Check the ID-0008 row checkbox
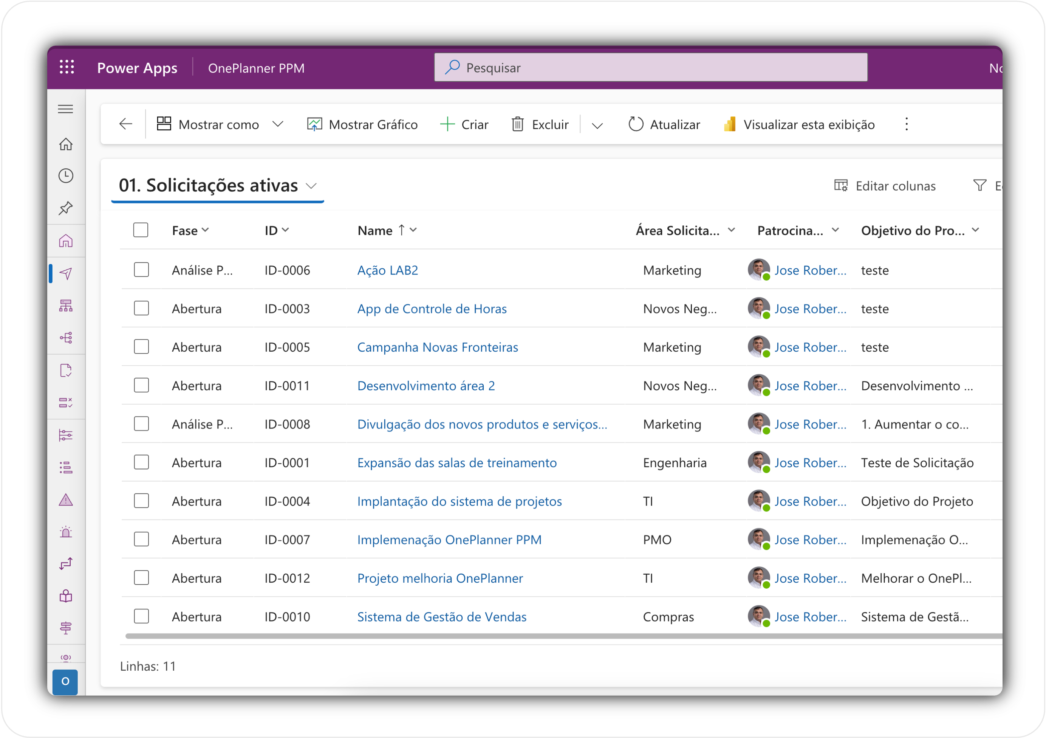Screen dimensions: 1046x738 click(x=141, y=424)
